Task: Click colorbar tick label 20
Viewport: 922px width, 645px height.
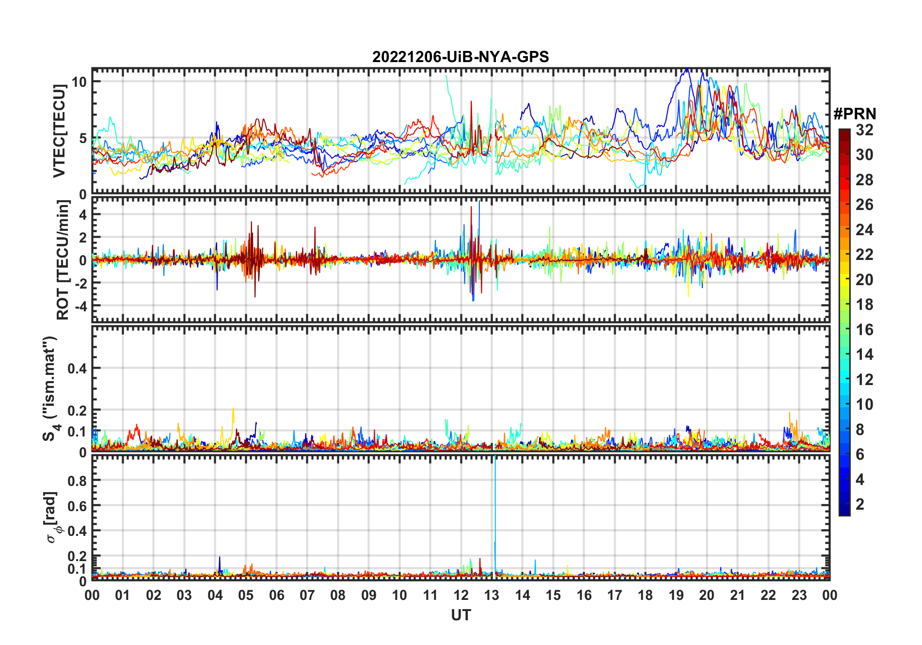Action: [864, 279]
